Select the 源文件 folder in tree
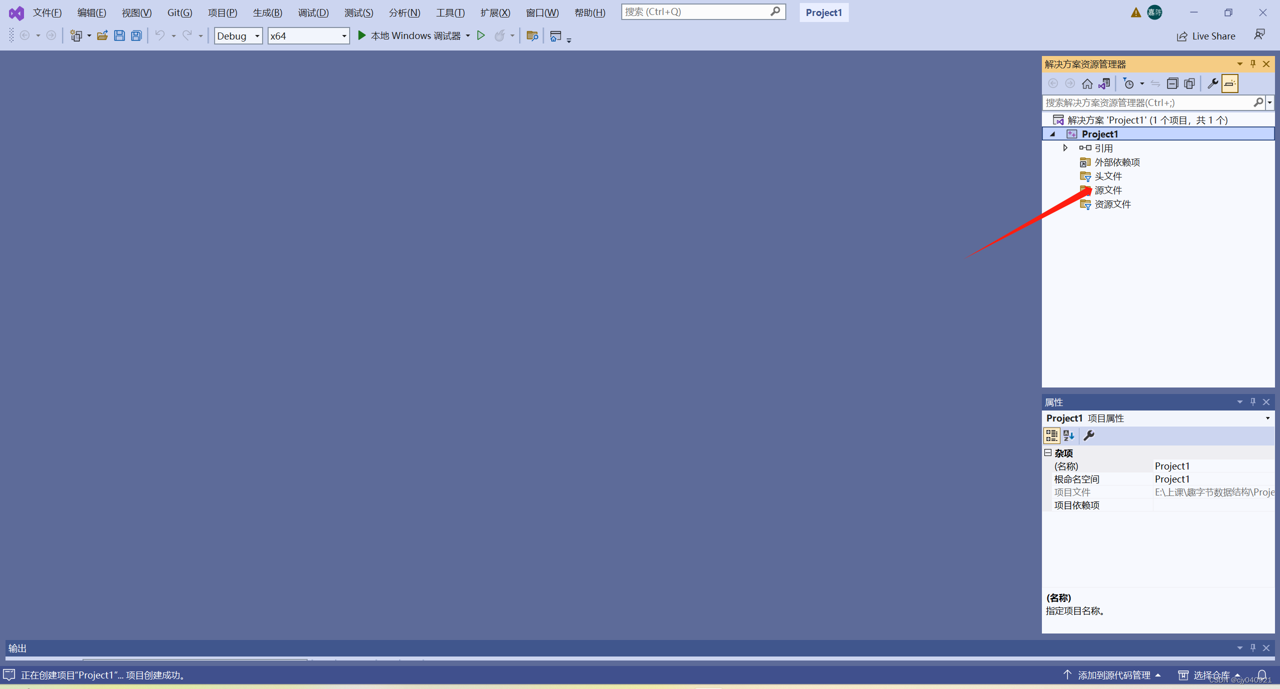Image resolution: width=1280 pixels, height=689 pixels. click(1108, 190)
